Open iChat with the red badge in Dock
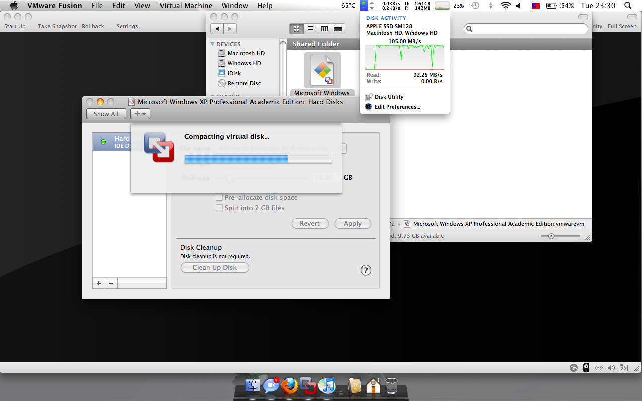Screen dimensions: 642x401 click(x=271, y=385)
